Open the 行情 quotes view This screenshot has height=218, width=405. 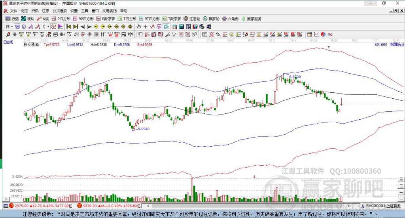[12, 19]
